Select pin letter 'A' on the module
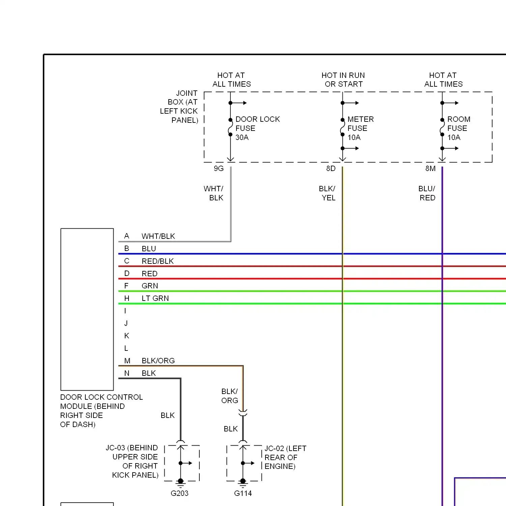 click(x=126, y=236)
